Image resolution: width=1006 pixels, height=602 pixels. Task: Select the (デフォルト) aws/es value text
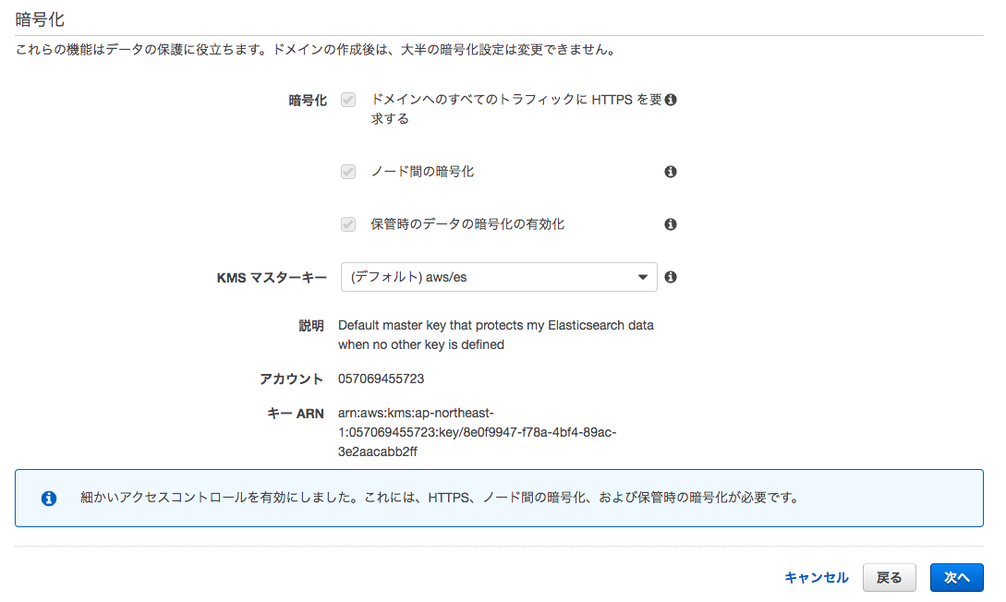(409, 277)
